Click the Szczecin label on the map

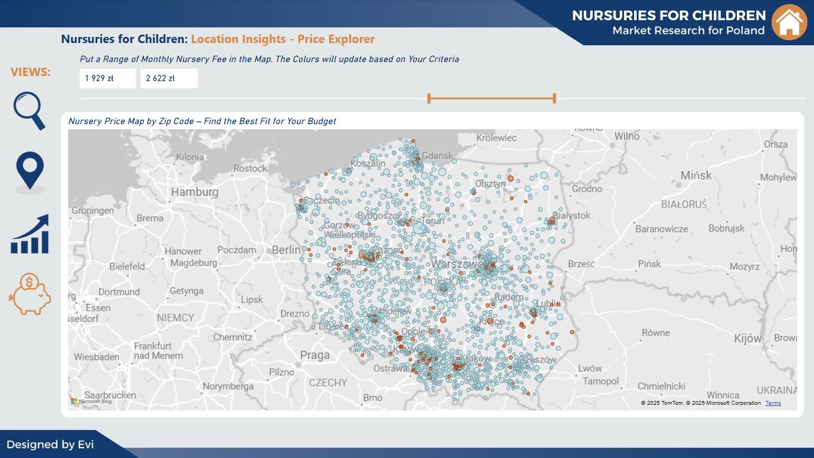[321, 200]
